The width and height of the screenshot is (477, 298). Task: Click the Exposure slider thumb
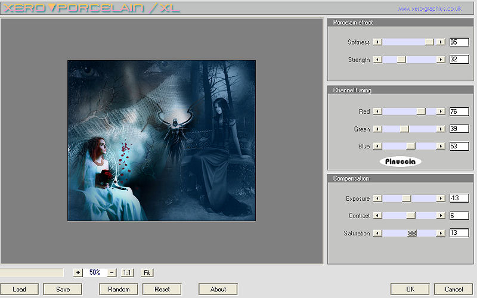coord(407,198)
